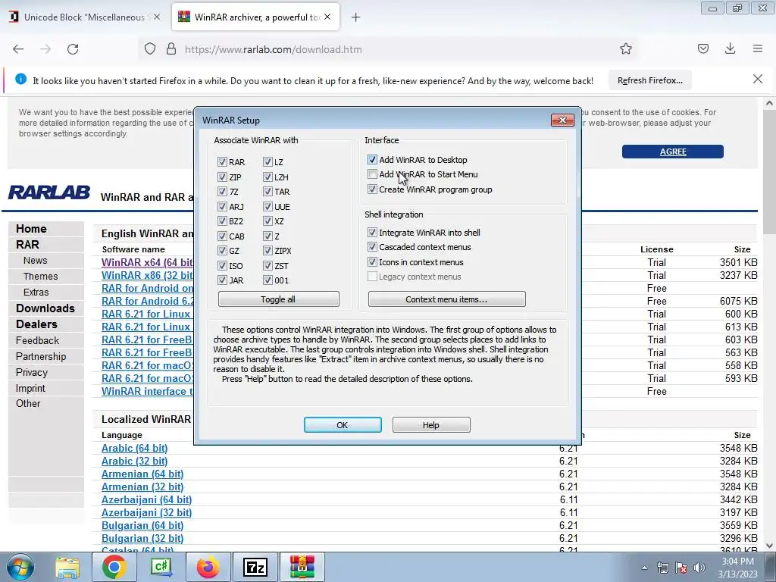
Task: Open Context menu items dialog
Action: 446,299
